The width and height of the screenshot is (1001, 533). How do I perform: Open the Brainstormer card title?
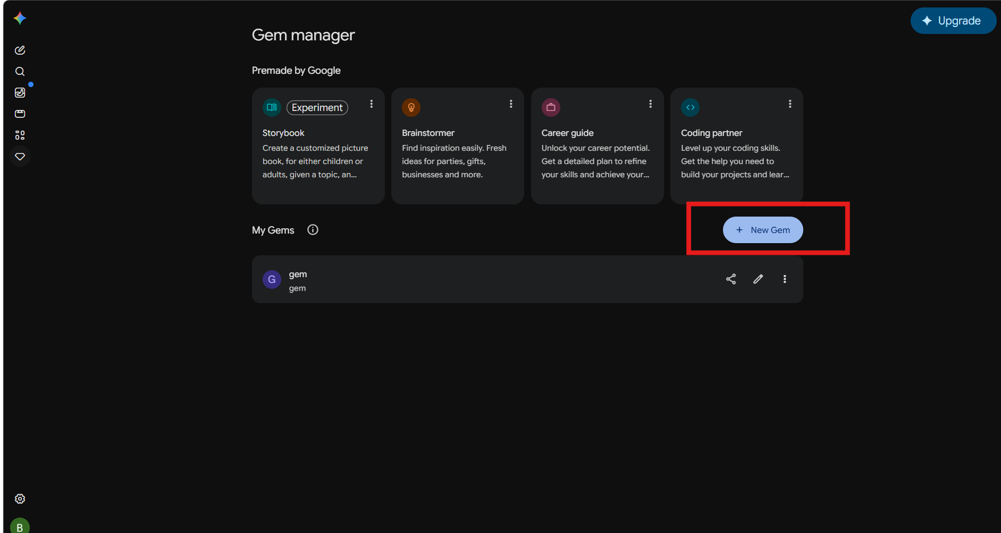[x=428, y=133]
